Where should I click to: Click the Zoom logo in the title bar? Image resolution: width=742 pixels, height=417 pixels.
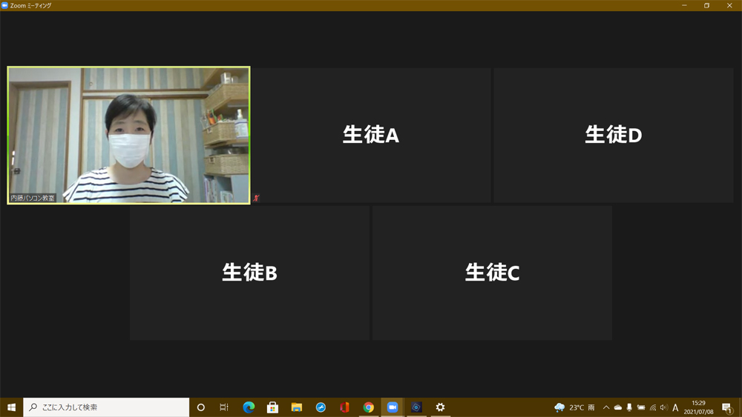(x=4, y=5)
